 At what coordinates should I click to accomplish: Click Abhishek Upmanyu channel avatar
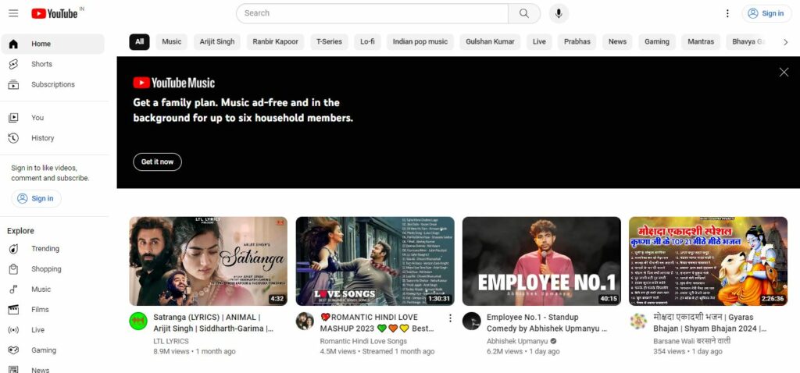click(471, 321)
